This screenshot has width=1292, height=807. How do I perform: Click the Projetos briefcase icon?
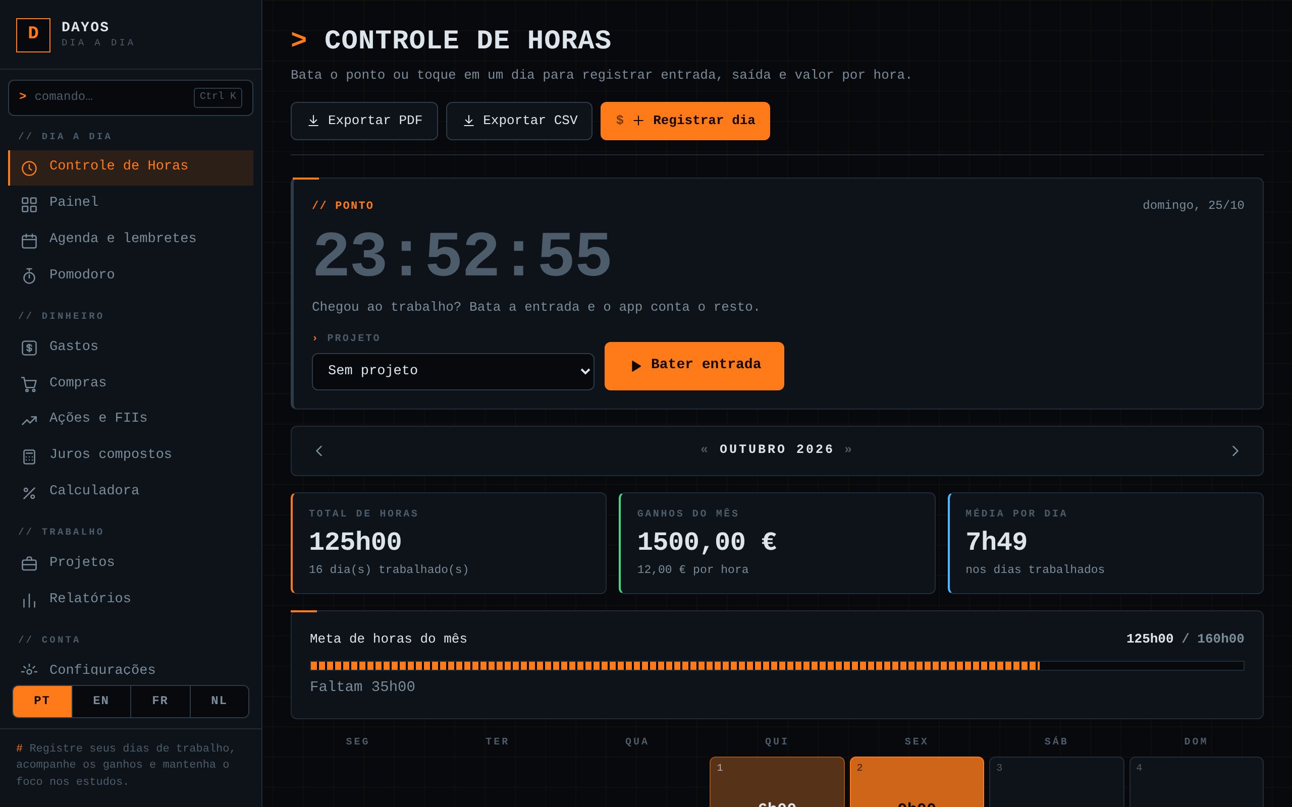29,563
